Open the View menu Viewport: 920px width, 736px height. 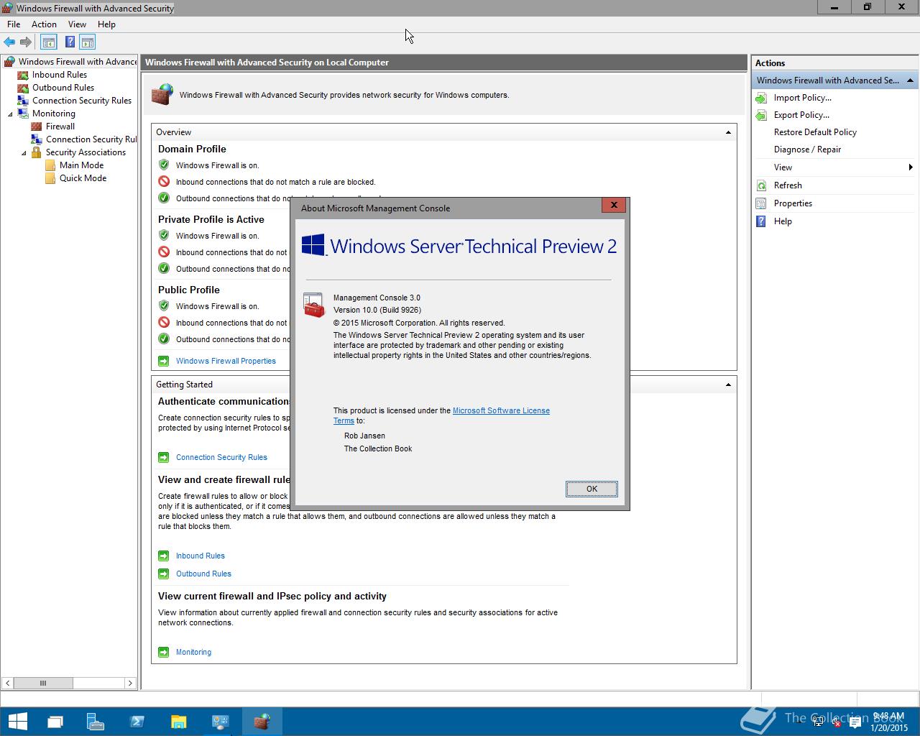[77, 24]
